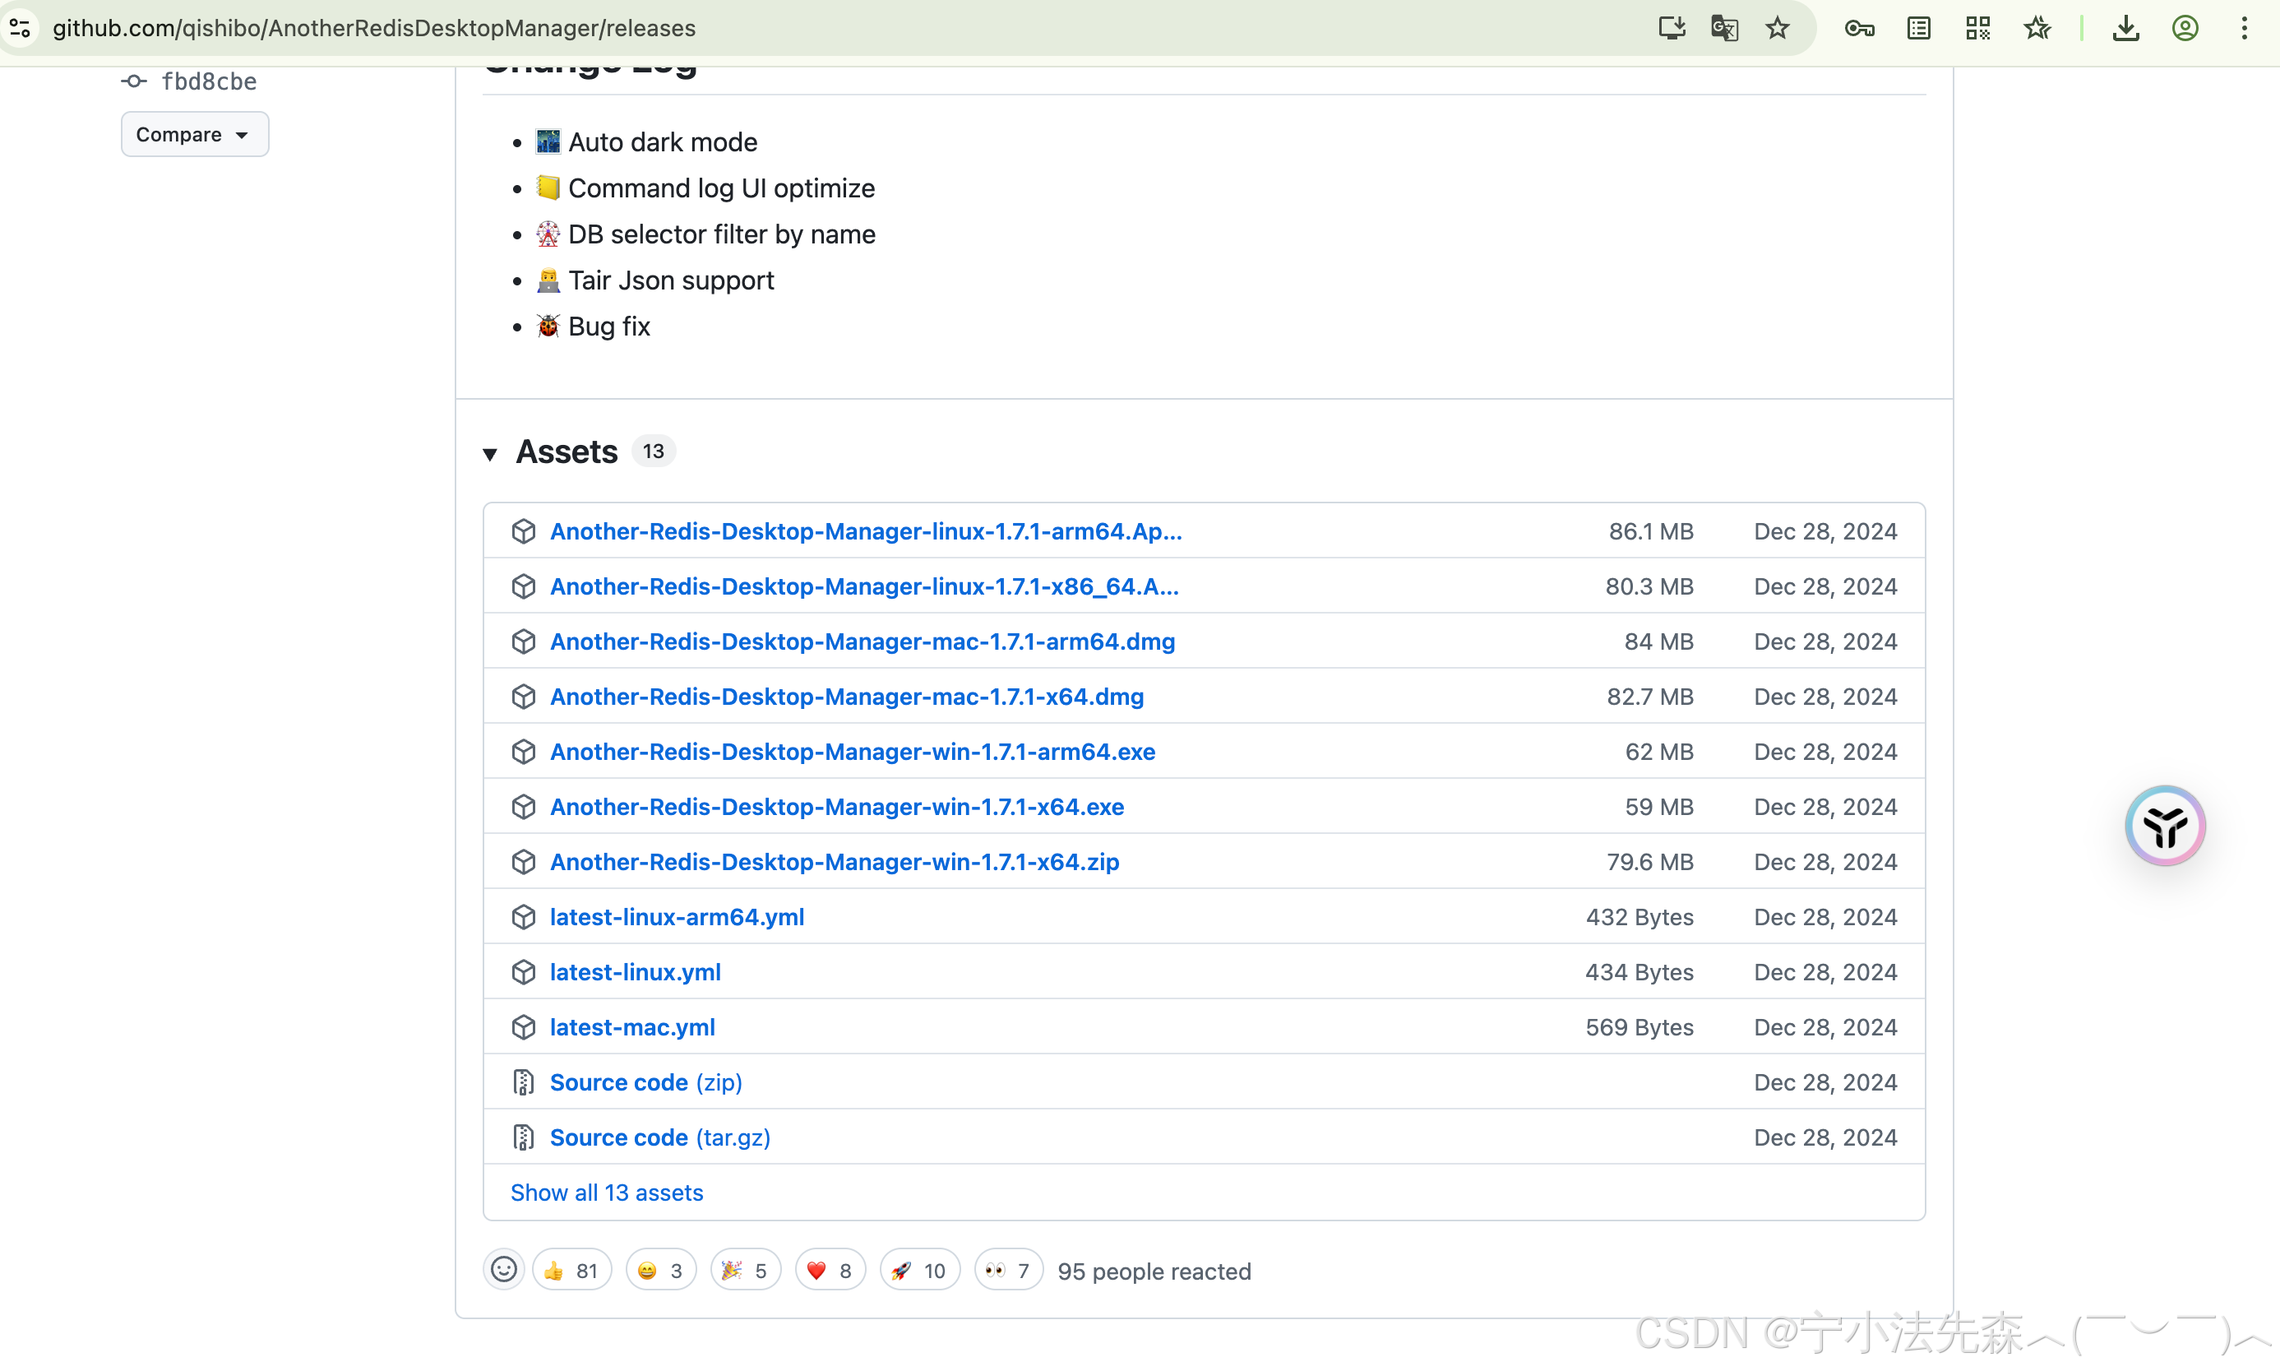Collapse the Assets section
The height and width of the screenshot is (1371, 2280).
click(490, 454)
